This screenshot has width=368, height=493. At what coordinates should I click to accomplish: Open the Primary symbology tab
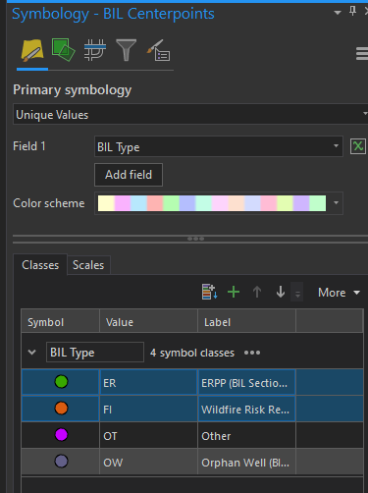32,50
